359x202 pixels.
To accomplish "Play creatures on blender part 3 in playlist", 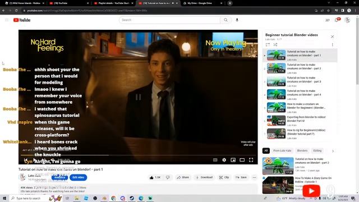I will click(300, 81).
